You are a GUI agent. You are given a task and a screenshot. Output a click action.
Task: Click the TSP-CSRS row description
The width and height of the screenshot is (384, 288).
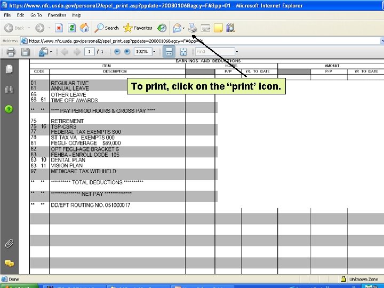coord(63,126)
